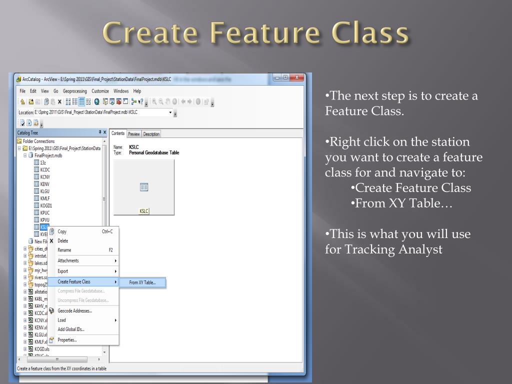
Task: Click the What's This help icon
Action: (x=140, y=102)
